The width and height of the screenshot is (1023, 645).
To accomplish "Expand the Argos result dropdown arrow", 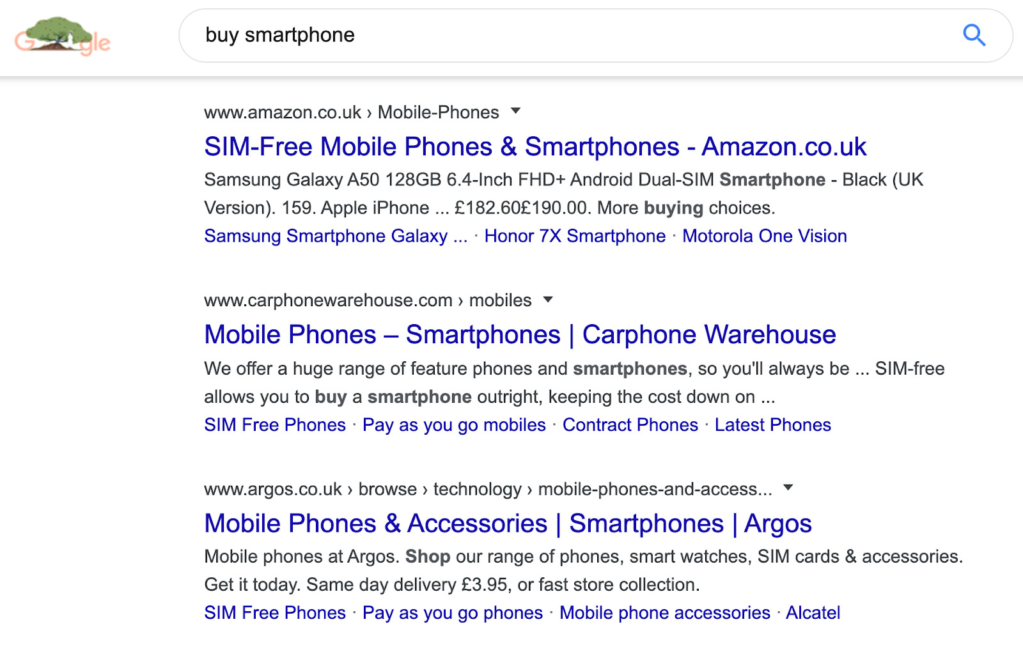I will pos(788,488).
